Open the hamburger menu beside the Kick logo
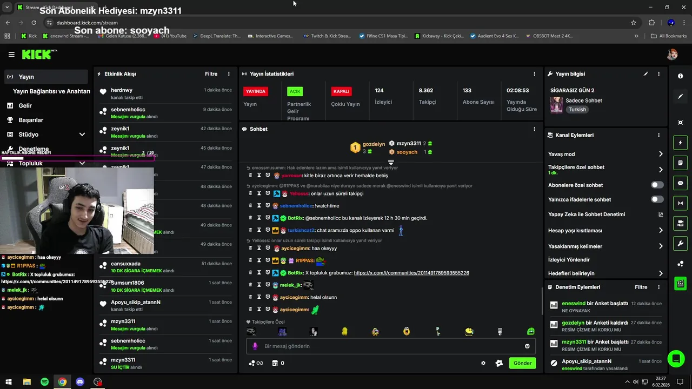Viewport: 692px width, 389px height. coord(11,55)
